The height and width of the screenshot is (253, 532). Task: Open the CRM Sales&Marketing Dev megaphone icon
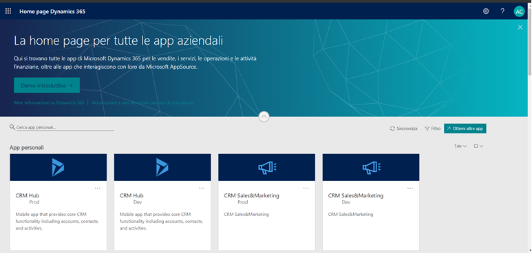click(x=371, y=167)
